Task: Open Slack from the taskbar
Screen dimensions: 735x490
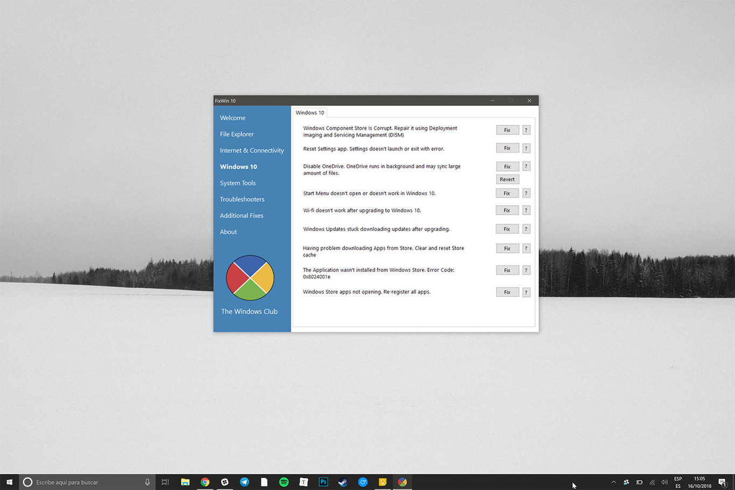Action: 225,482
